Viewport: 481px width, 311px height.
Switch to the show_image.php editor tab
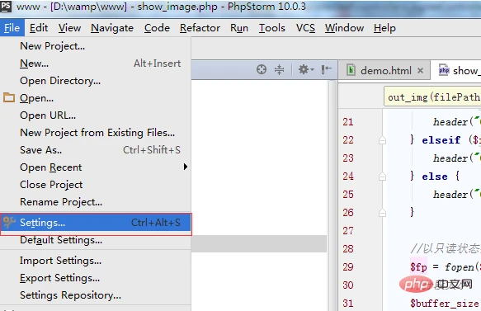click(x=456, y=70)
